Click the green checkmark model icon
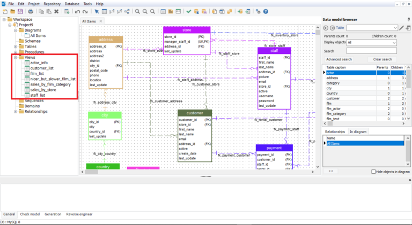The width and height of the screenshot is (412, 225). point(189,11)
